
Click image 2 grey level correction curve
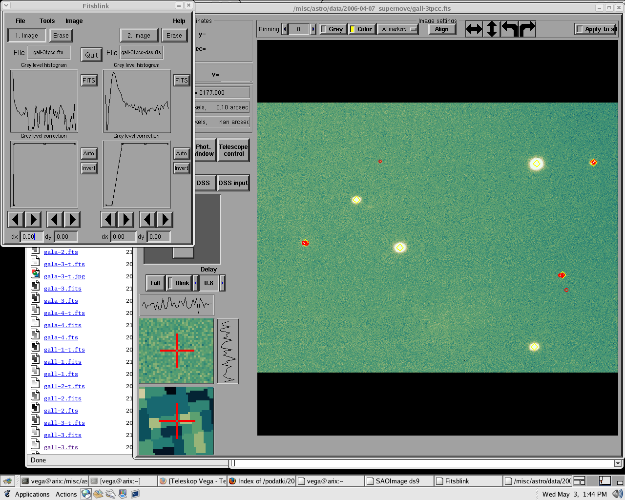137,174
